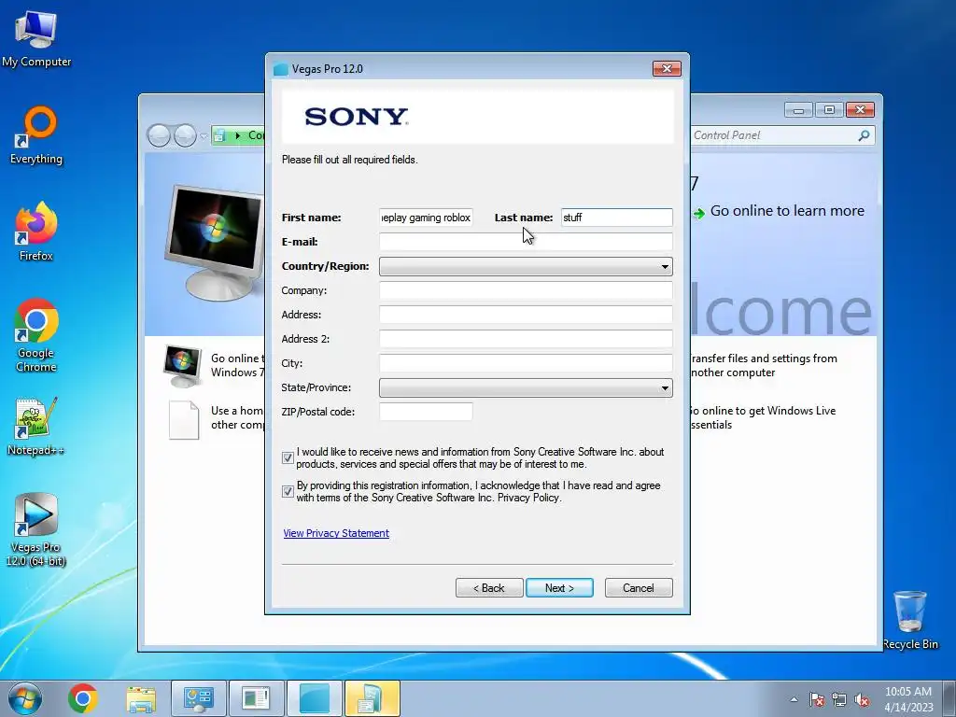The image size is (956, 717).
Task: Open Firefox desktop shortcut
Action: coord(36,232)
